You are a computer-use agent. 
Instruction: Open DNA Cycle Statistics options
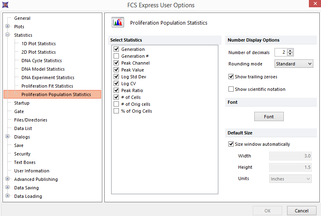click(x=41, y=61)
